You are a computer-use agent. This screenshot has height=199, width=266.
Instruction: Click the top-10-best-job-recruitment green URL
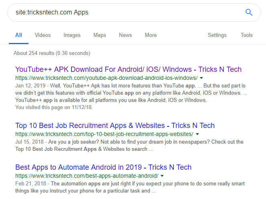point(104,134)
